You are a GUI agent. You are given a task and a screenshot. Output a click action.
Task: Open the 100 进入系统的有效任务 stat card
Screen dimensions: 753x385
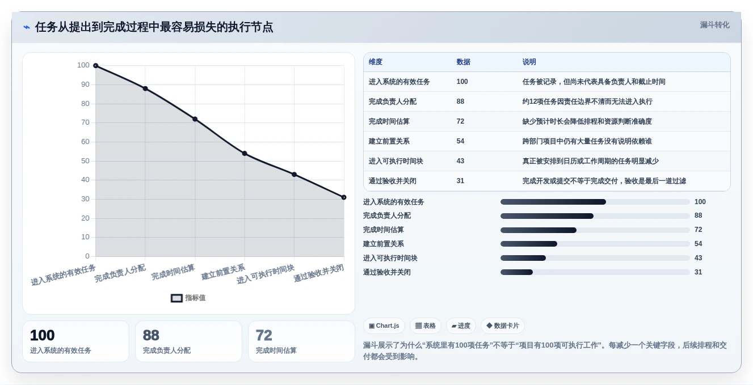(76, 341)
